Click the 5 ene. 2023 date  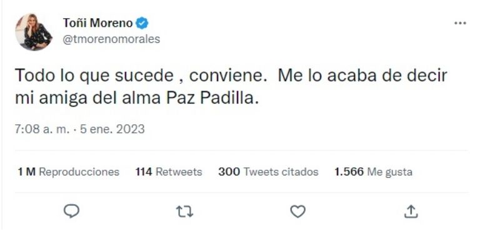pos(112,129)
